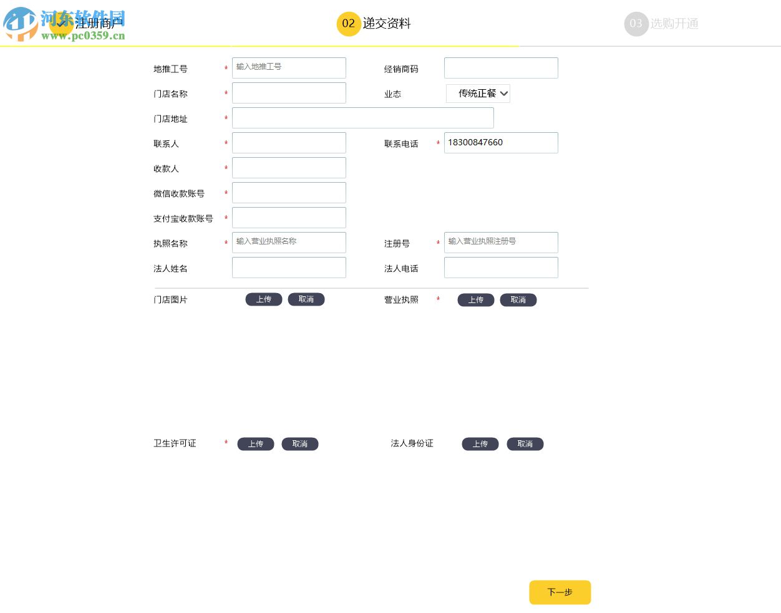Expand the business type selector arrow

click(x=503, y=93)
